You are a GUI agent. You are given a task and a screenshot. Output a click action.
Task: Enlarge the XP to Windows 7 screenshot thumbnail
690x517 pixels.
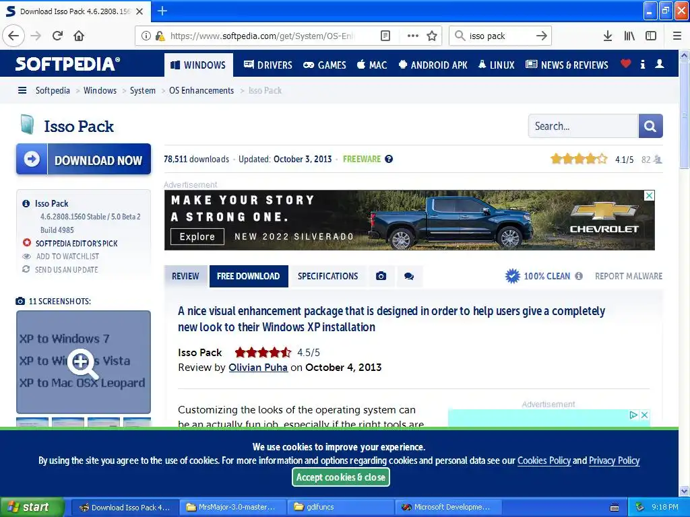click(84, 361)
